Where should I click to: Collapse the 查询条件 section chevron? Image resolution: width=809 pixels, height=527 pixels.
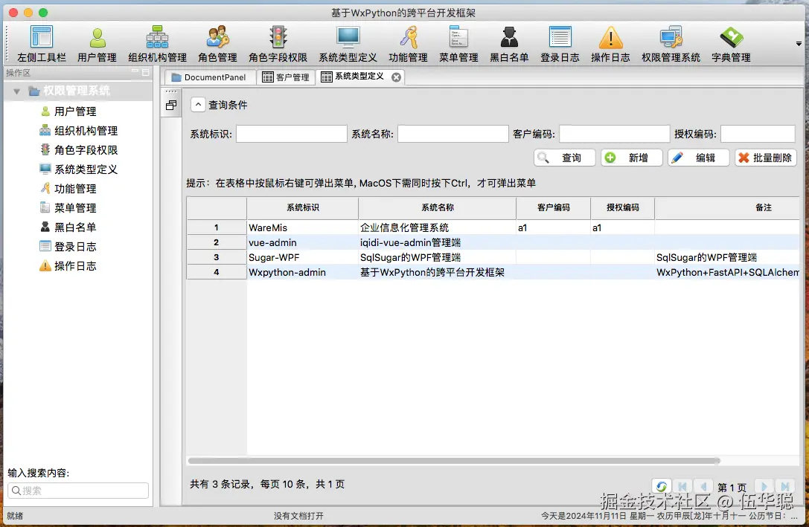(198, 105)
